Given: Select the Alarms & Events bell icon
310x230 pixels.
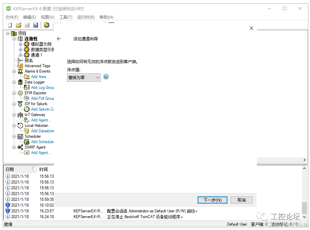Looking at the screenshot, I should coord(20,71).
